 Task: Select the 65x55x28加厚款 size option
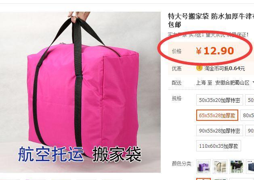[217, 115]
